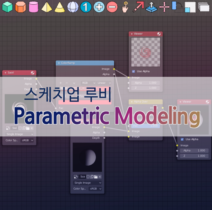
Task: Click the blue number 1 circle icon
Action: pyautogui.click(x=86, y=7)
